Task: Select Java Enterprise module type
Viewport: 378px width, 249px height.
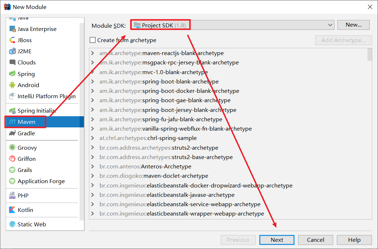Action: 37,29
